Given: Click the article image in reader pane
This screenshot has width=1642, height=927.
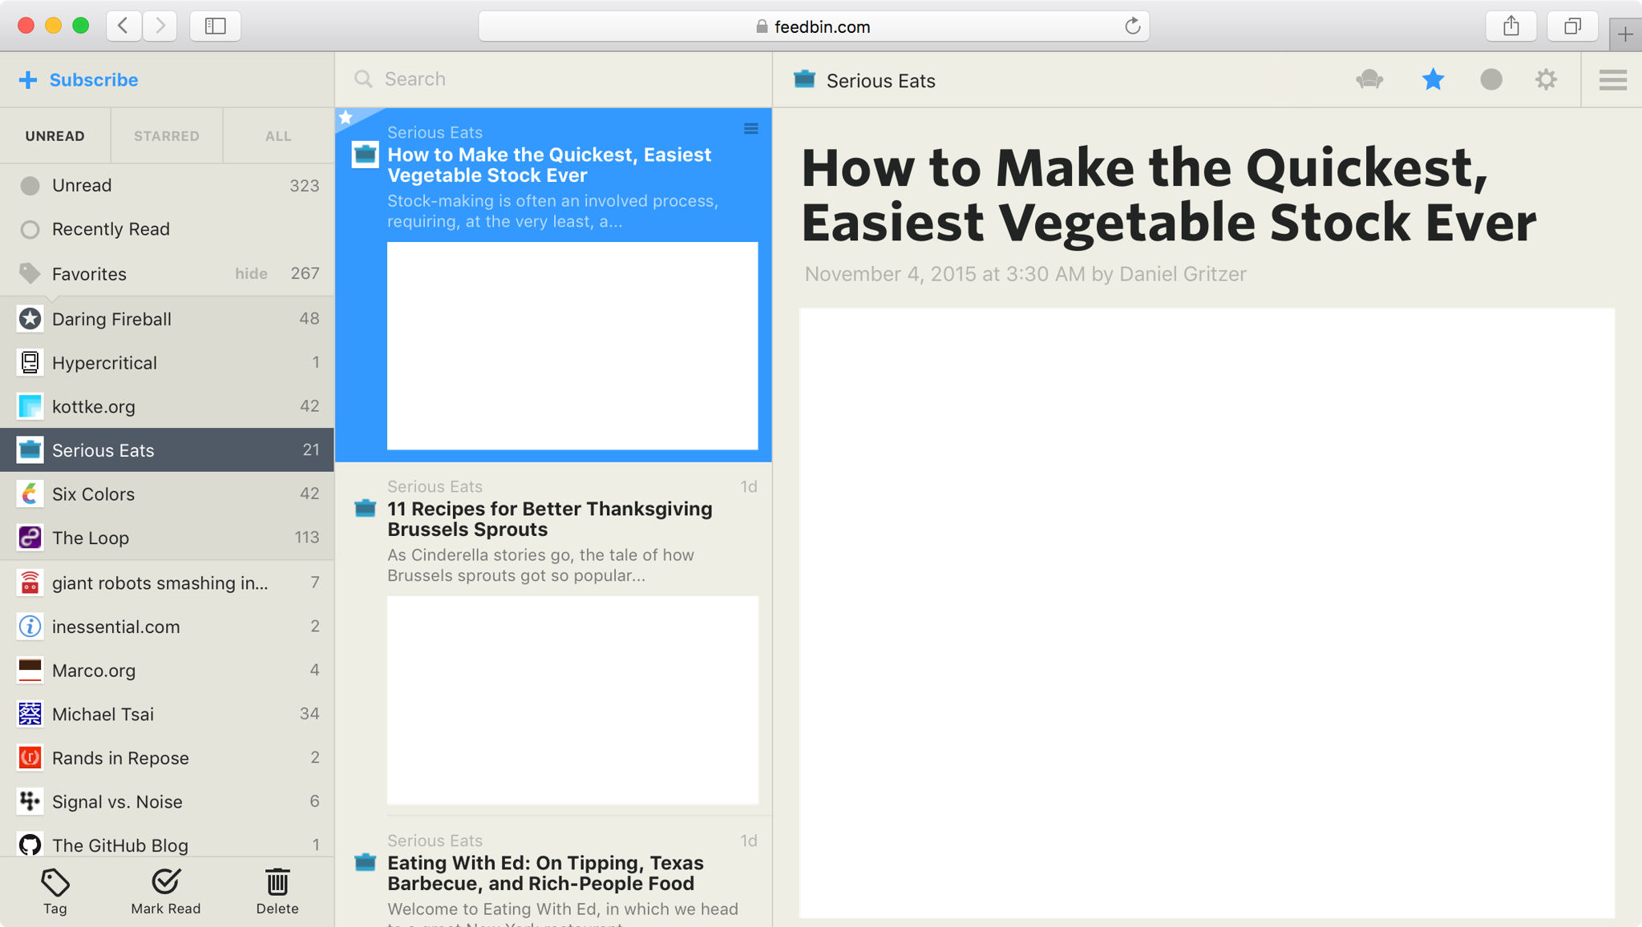Looking at the screenshot, I should 1207,613.
